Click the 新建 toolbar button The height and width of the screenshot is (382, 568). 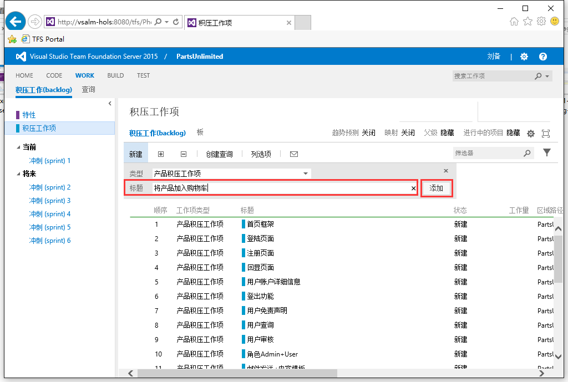pos(136,154)
